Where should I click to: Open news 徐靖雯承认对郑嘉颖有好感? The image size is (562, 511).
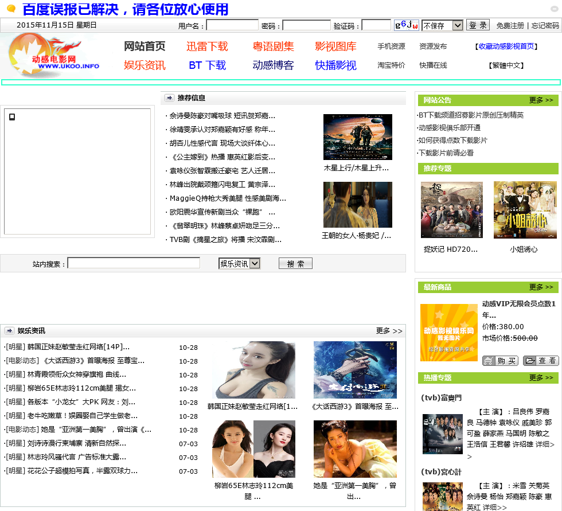223,130
